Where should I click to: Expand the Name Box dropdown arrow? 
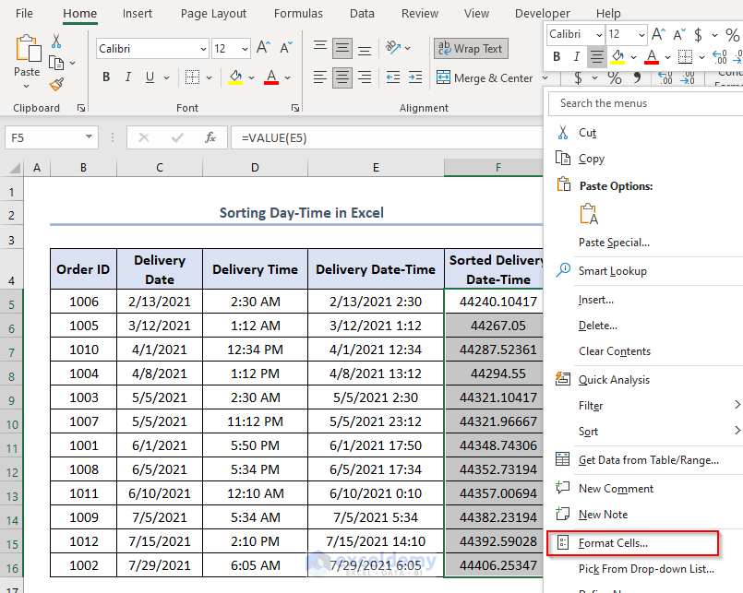point(90,137)
